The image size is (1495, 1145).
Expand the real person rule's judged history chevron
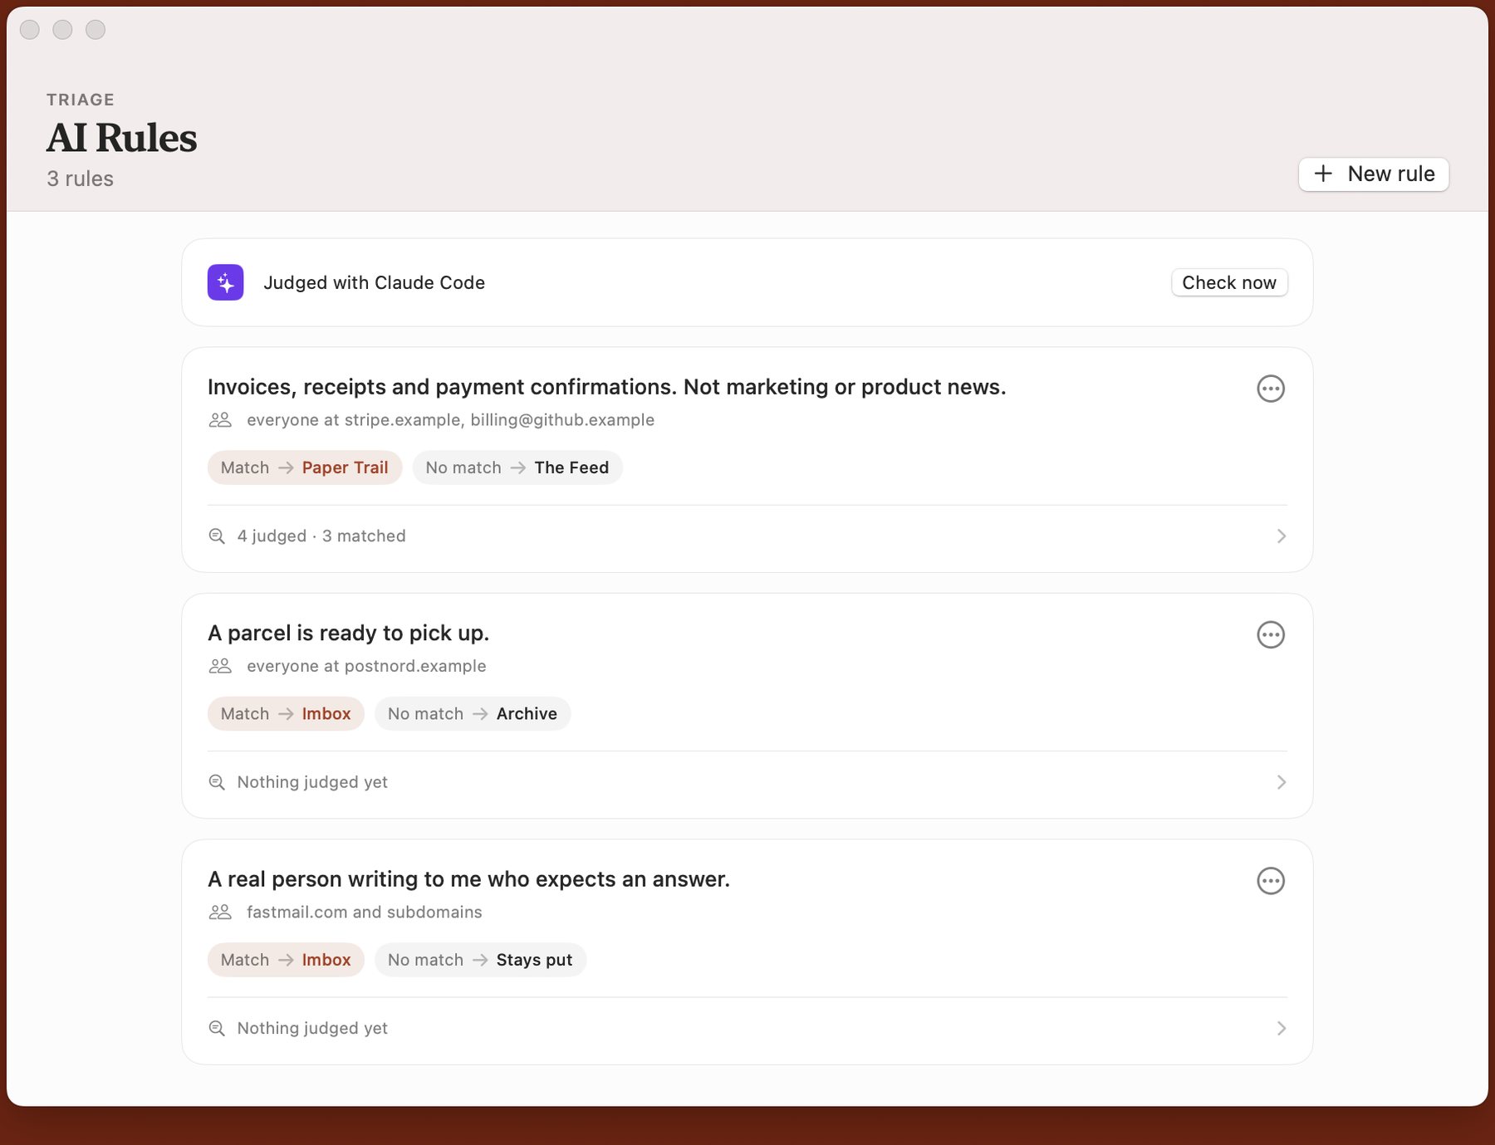[x=1281, y=1028]
